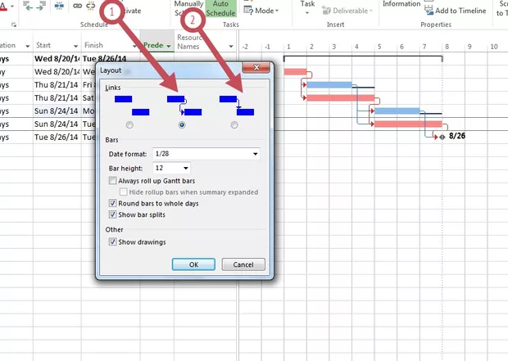Click the Deliverable icon
This screenshot has width=508, height=361.
326,11
